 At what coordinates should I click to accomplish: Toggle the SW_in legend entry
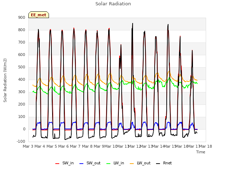[65, 163]
